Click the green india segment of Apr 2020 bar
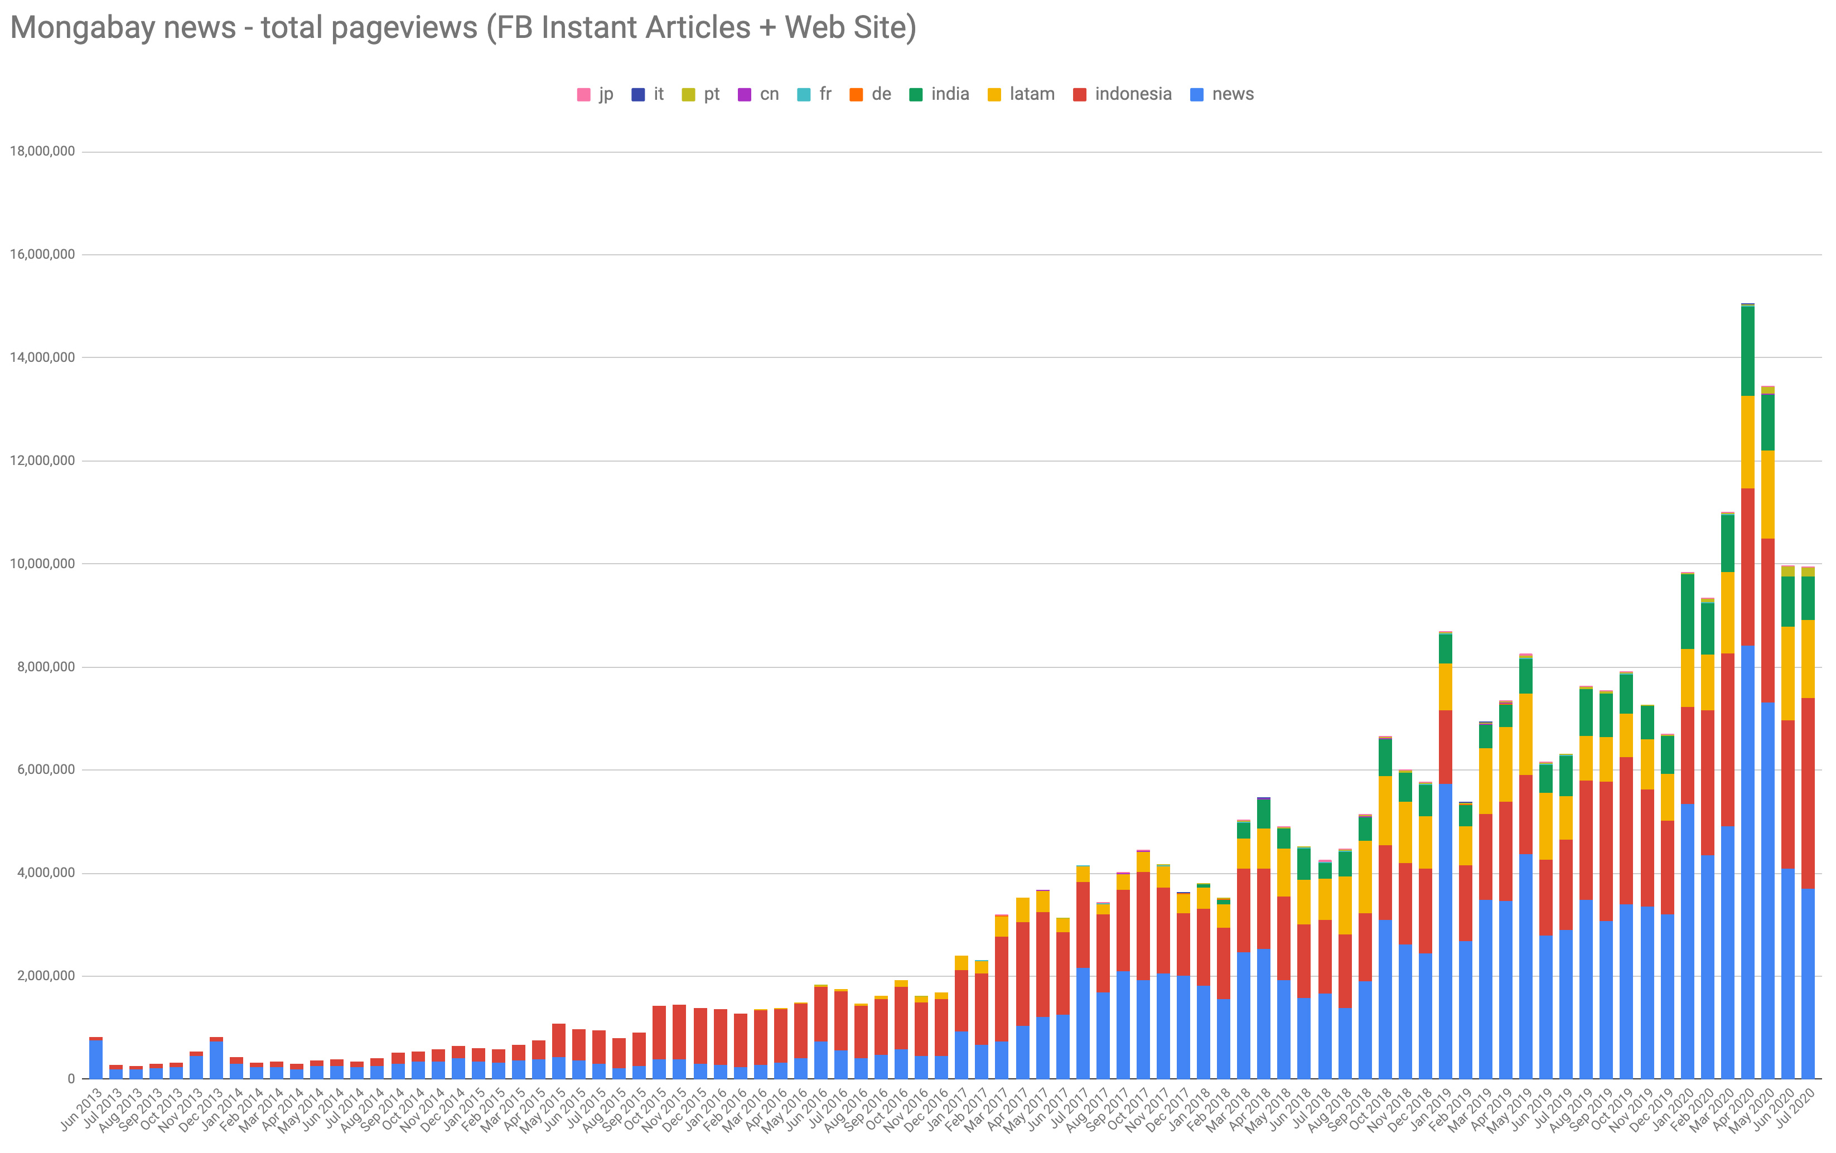This screenshot has width=1836, height=1153. (1747, 351)
